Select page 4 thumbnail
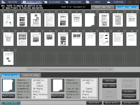140x105 pixels. (x=50, y=20)
